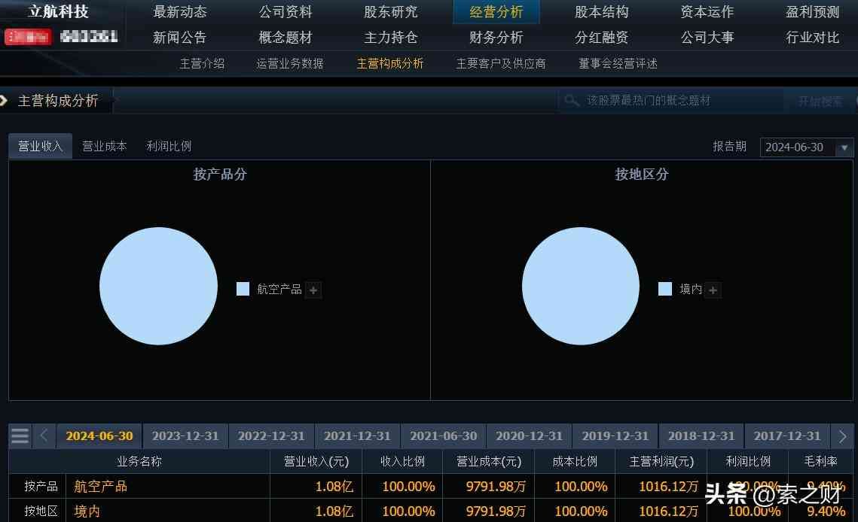Open the 报告期 date dropdown
Viewport: 858px width, 522px height.
click(844, 147)
